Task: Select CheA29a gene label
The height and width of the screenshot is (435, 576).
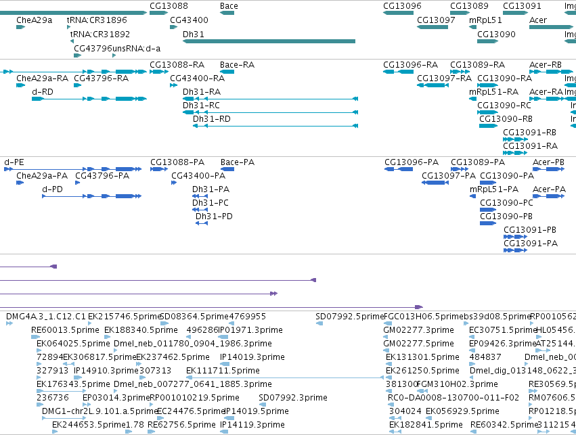Action: (x=34, y=20)
